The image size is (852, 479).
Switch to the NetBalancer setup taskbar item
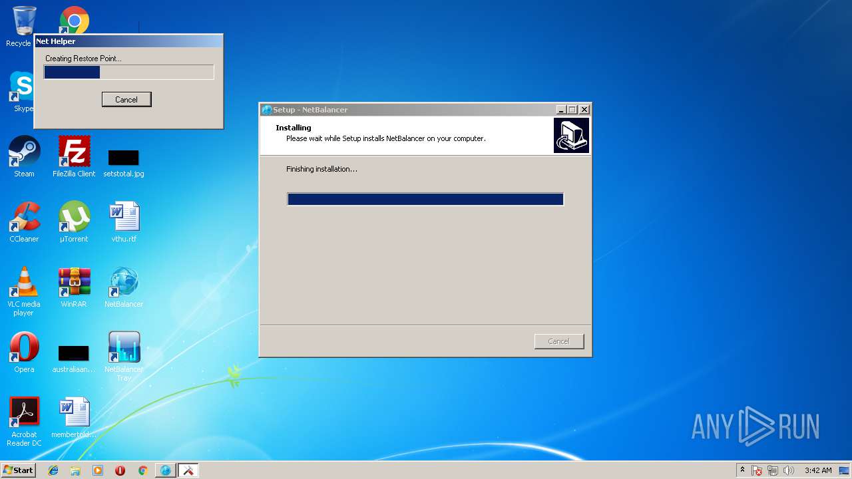pyautogui.click(x=165, y=470)
